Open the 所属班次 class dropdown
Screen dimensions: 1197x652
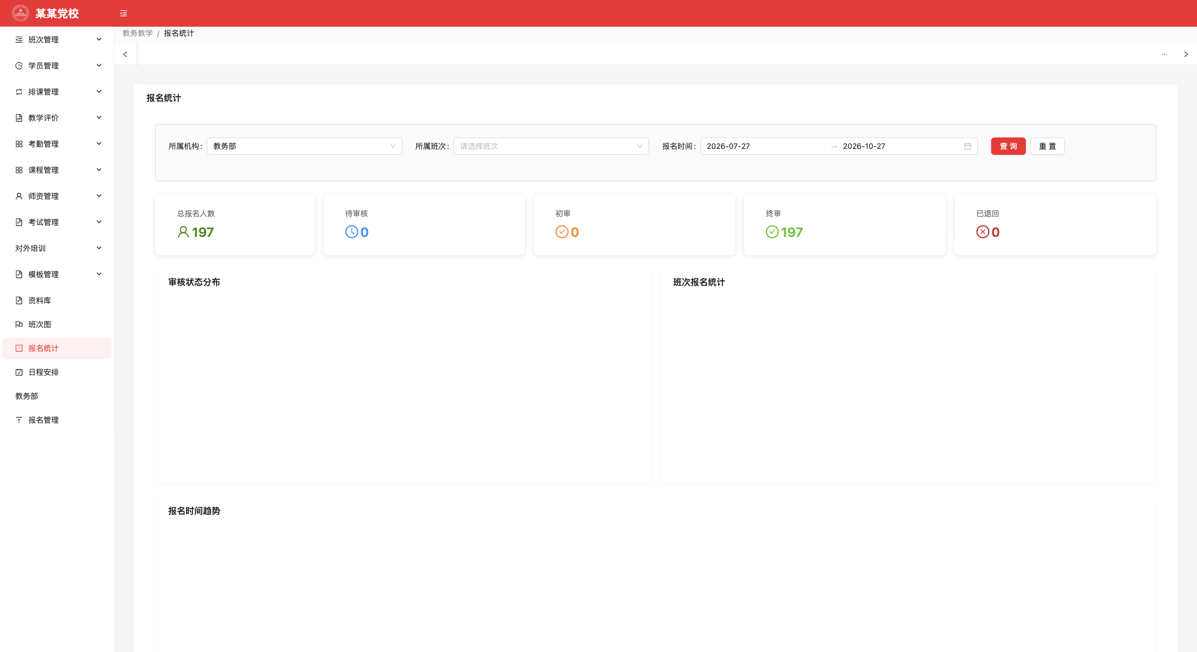click(x=551, y=146)
